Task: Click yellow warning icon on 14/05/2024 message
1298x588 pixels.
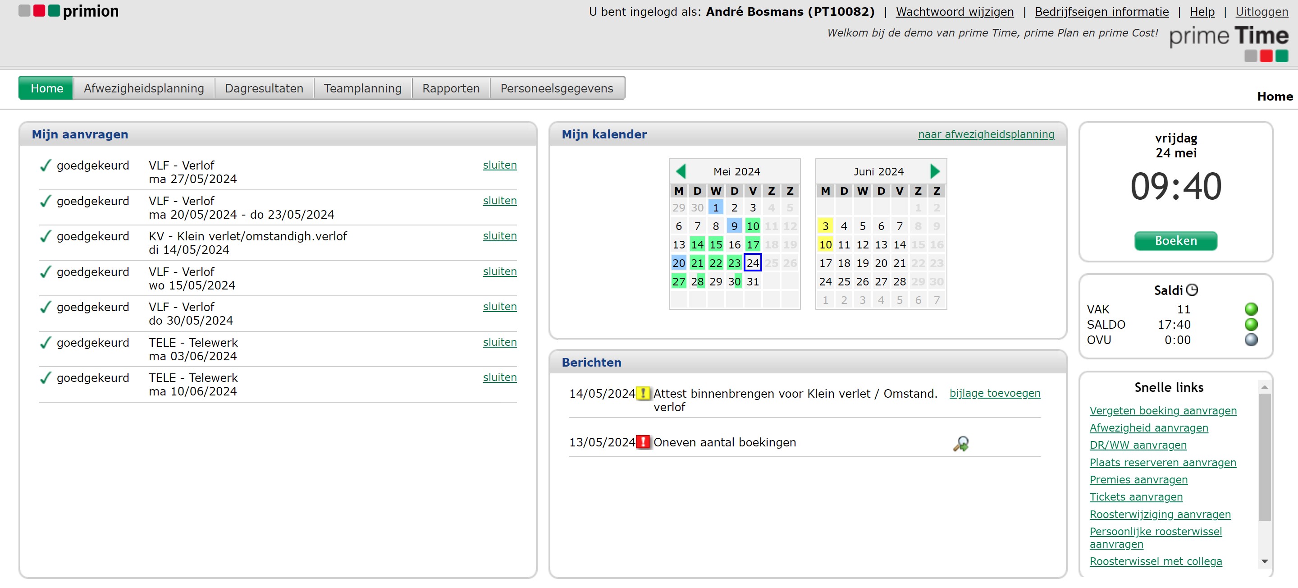Action: coord(643,393)
